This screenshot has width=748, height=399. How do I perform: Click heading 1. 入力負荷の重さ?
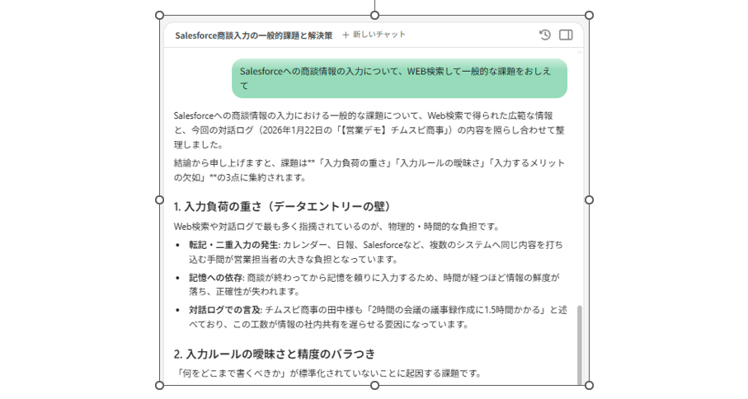(284, 206)
